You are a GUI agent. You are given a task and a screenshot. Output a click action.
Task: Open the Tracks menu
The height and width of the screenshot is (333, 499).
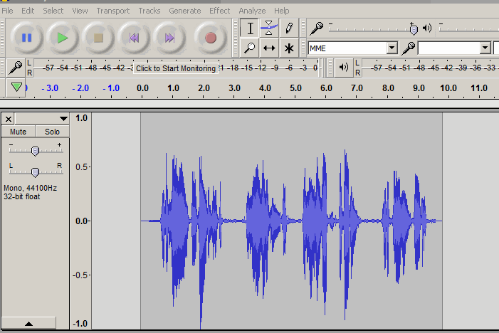(149, 11)
